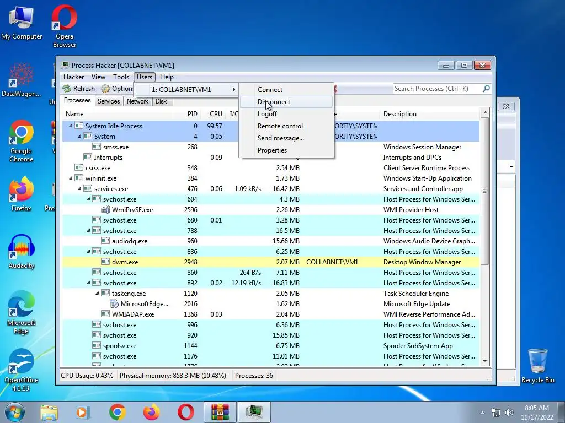The width and height of the screenshot is (565, 423).
Task: Open Windows Media Player from the taskbar
Action: pyautogui.click(x=82, y=412)
